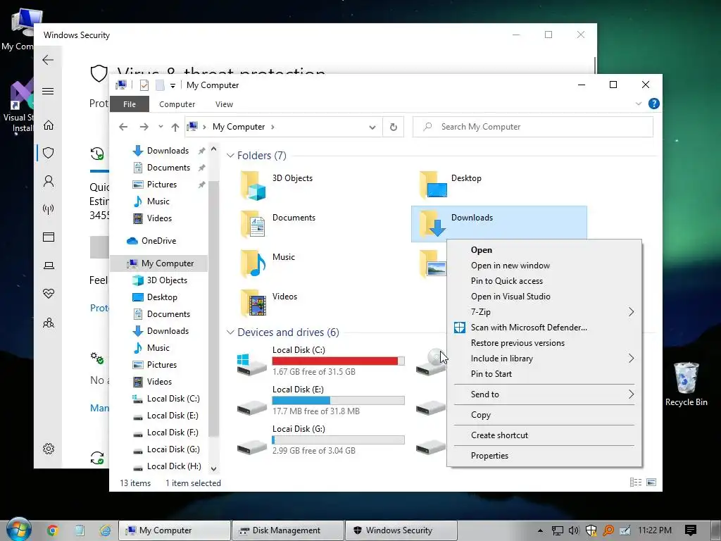Open Windows Security settings gear
The width and height of the screenshot is (721, 541).
tap(49, 449)
